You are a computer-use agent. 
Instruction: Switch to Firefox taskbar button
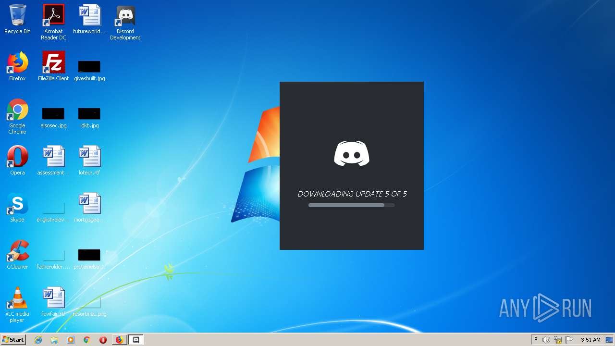coord(119,340)
